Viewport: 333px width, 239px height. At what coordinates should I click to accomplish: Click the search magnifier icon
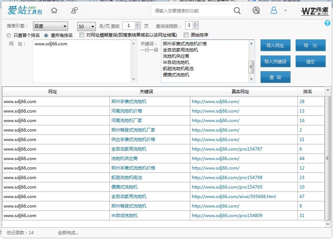[236, 11]
